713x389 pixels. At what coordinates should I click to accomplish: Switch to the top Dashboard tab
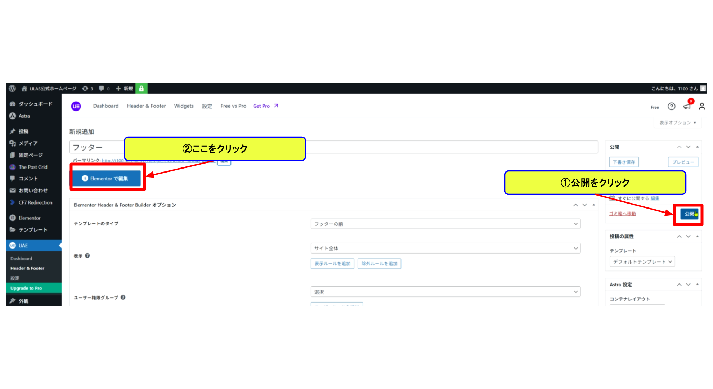[x=106, y=106]
